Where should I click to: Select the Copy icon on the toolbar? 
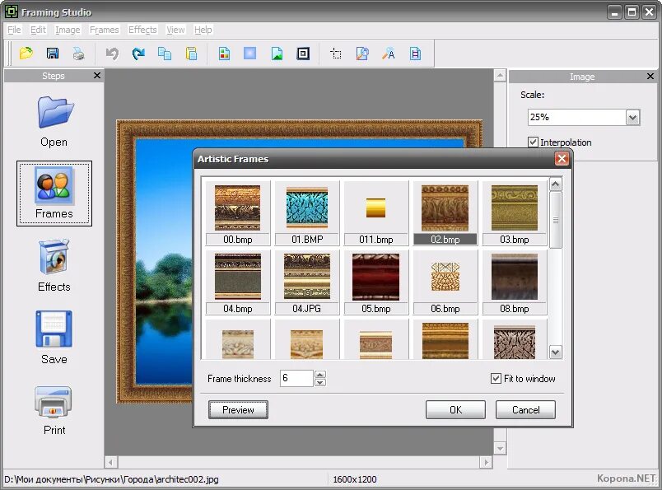click(165, 53)
